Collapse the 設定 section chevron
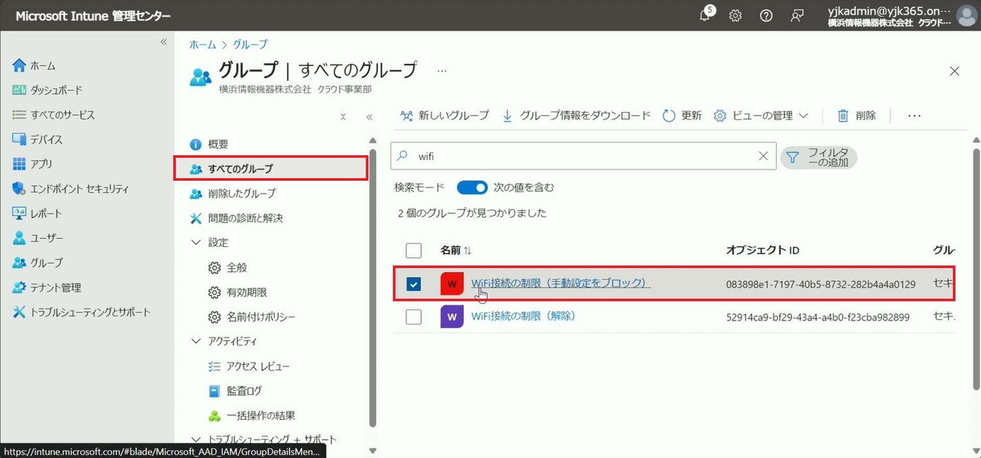 point(196,242)
